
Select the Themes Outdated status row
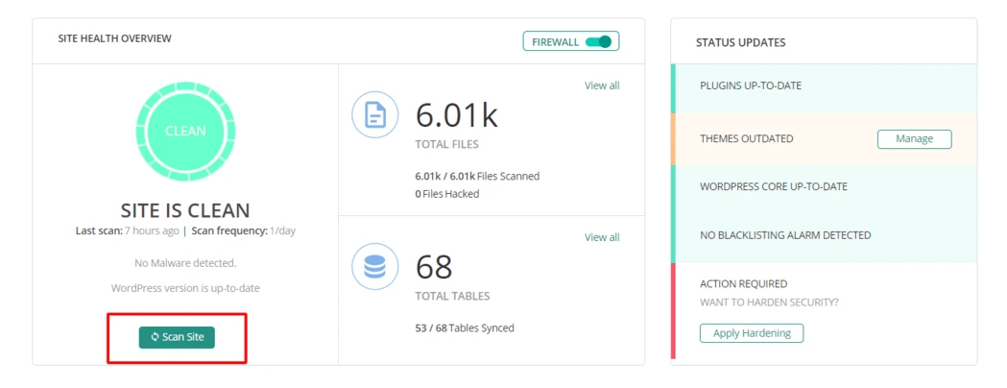tap(824, 138)
